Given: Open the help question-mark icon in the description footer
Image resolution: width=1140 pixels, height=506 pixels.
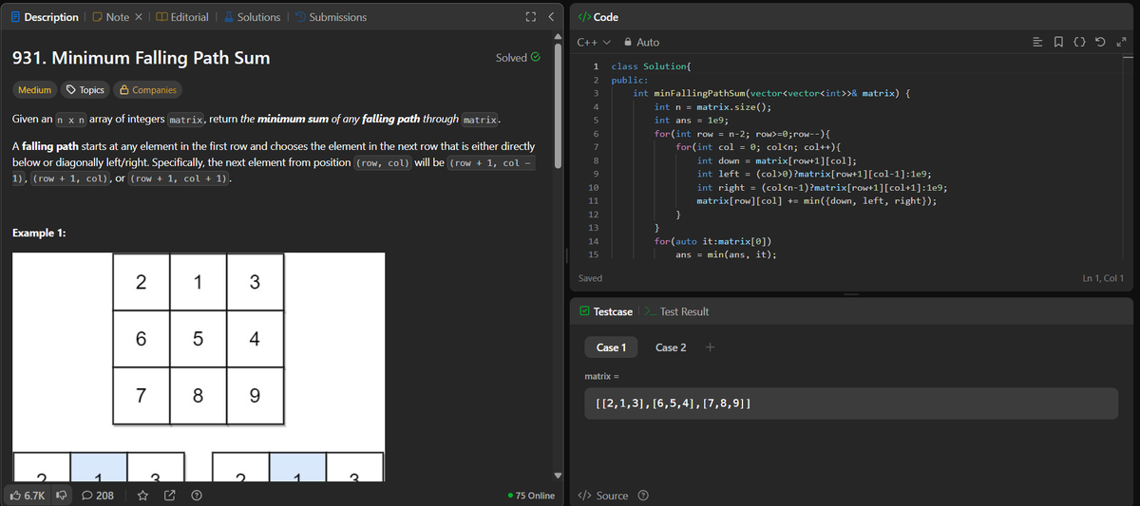Looking at the screenshot, I should tap(196, 495).
